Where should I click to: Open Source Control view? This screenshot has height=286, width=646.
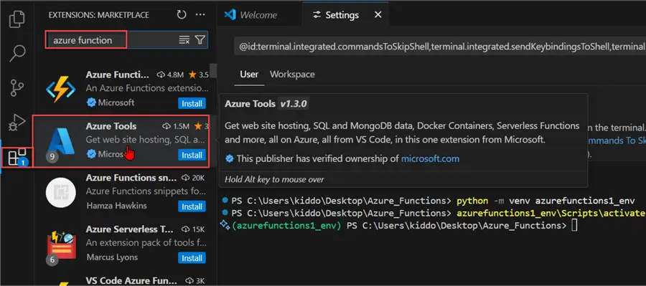point(17,87)
